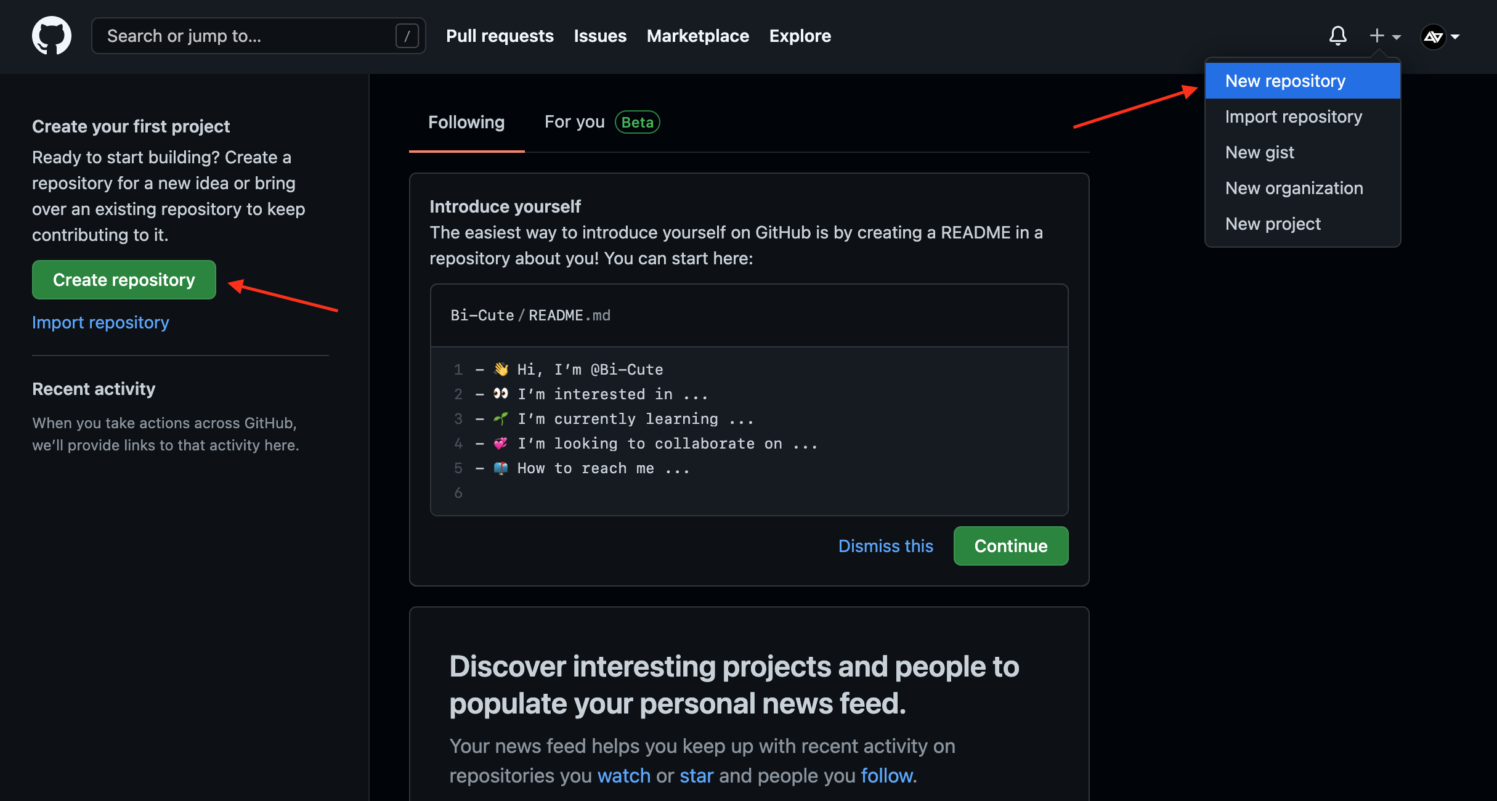Focus the Search or jump to field
Image resolution: width=1497 pixels, height=801 pixels.
click(x=246, y=36)
